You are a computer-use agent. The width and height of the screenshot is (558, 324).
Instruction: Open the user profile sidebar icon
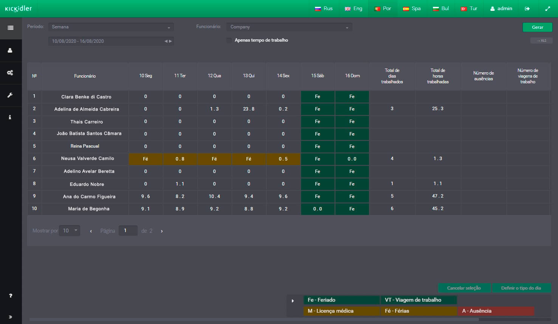[x=10, y=50]
